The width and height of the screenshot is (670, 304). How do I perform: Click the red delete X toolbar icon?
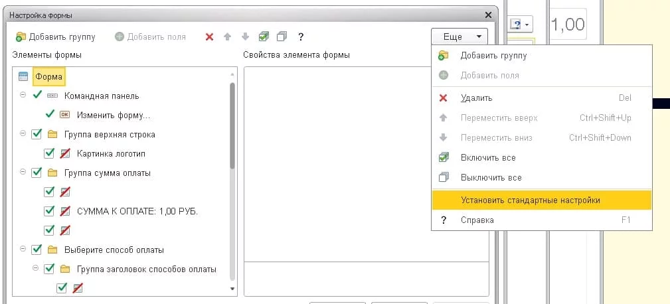209,37
